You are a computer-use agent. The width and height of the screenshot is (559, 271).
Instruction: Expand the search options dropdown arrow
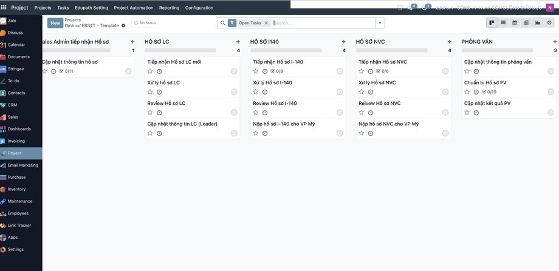coord(380,23)
